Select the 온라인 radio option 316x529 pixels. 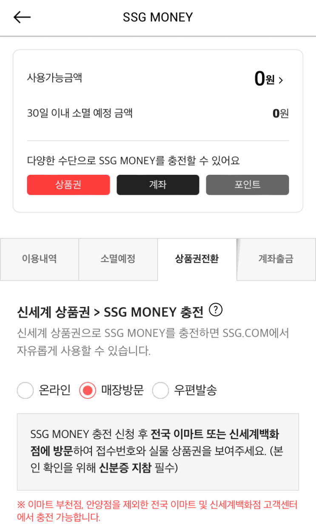point(26,390)
